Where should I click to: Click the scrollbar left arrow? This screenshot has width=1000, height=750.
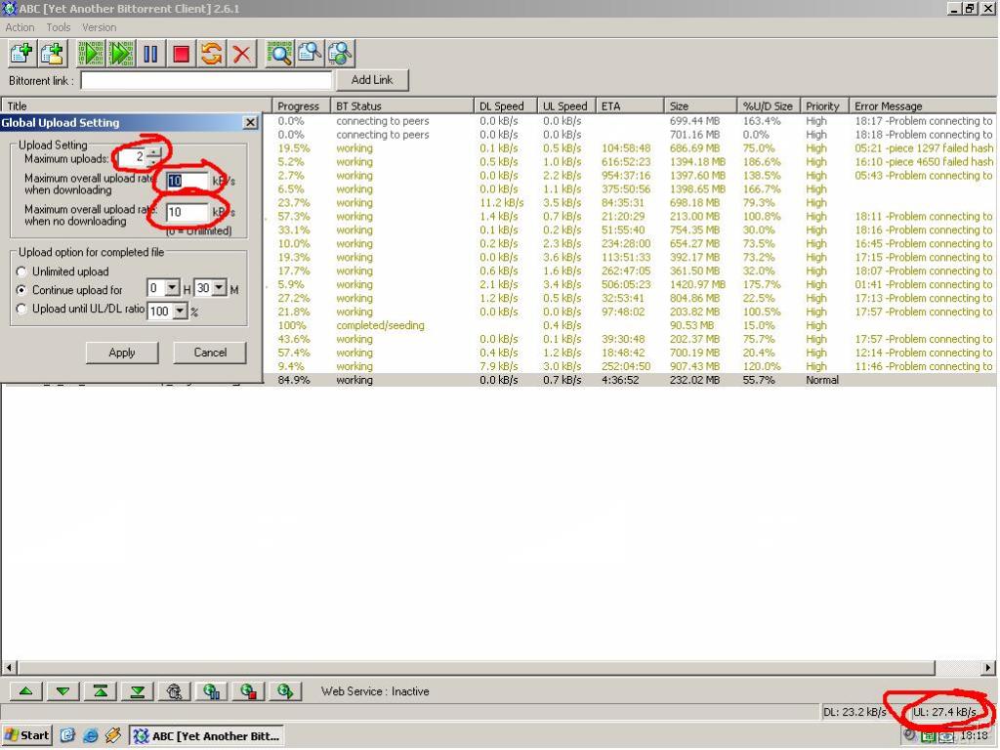(10, 668)
